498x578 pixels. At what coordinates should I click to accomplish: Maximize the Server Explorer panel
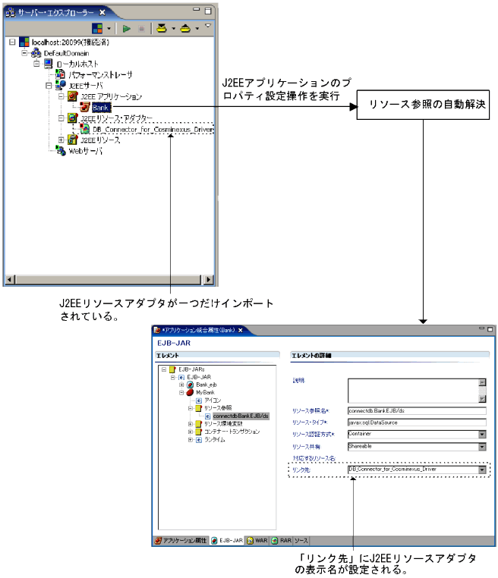point(208,11)
